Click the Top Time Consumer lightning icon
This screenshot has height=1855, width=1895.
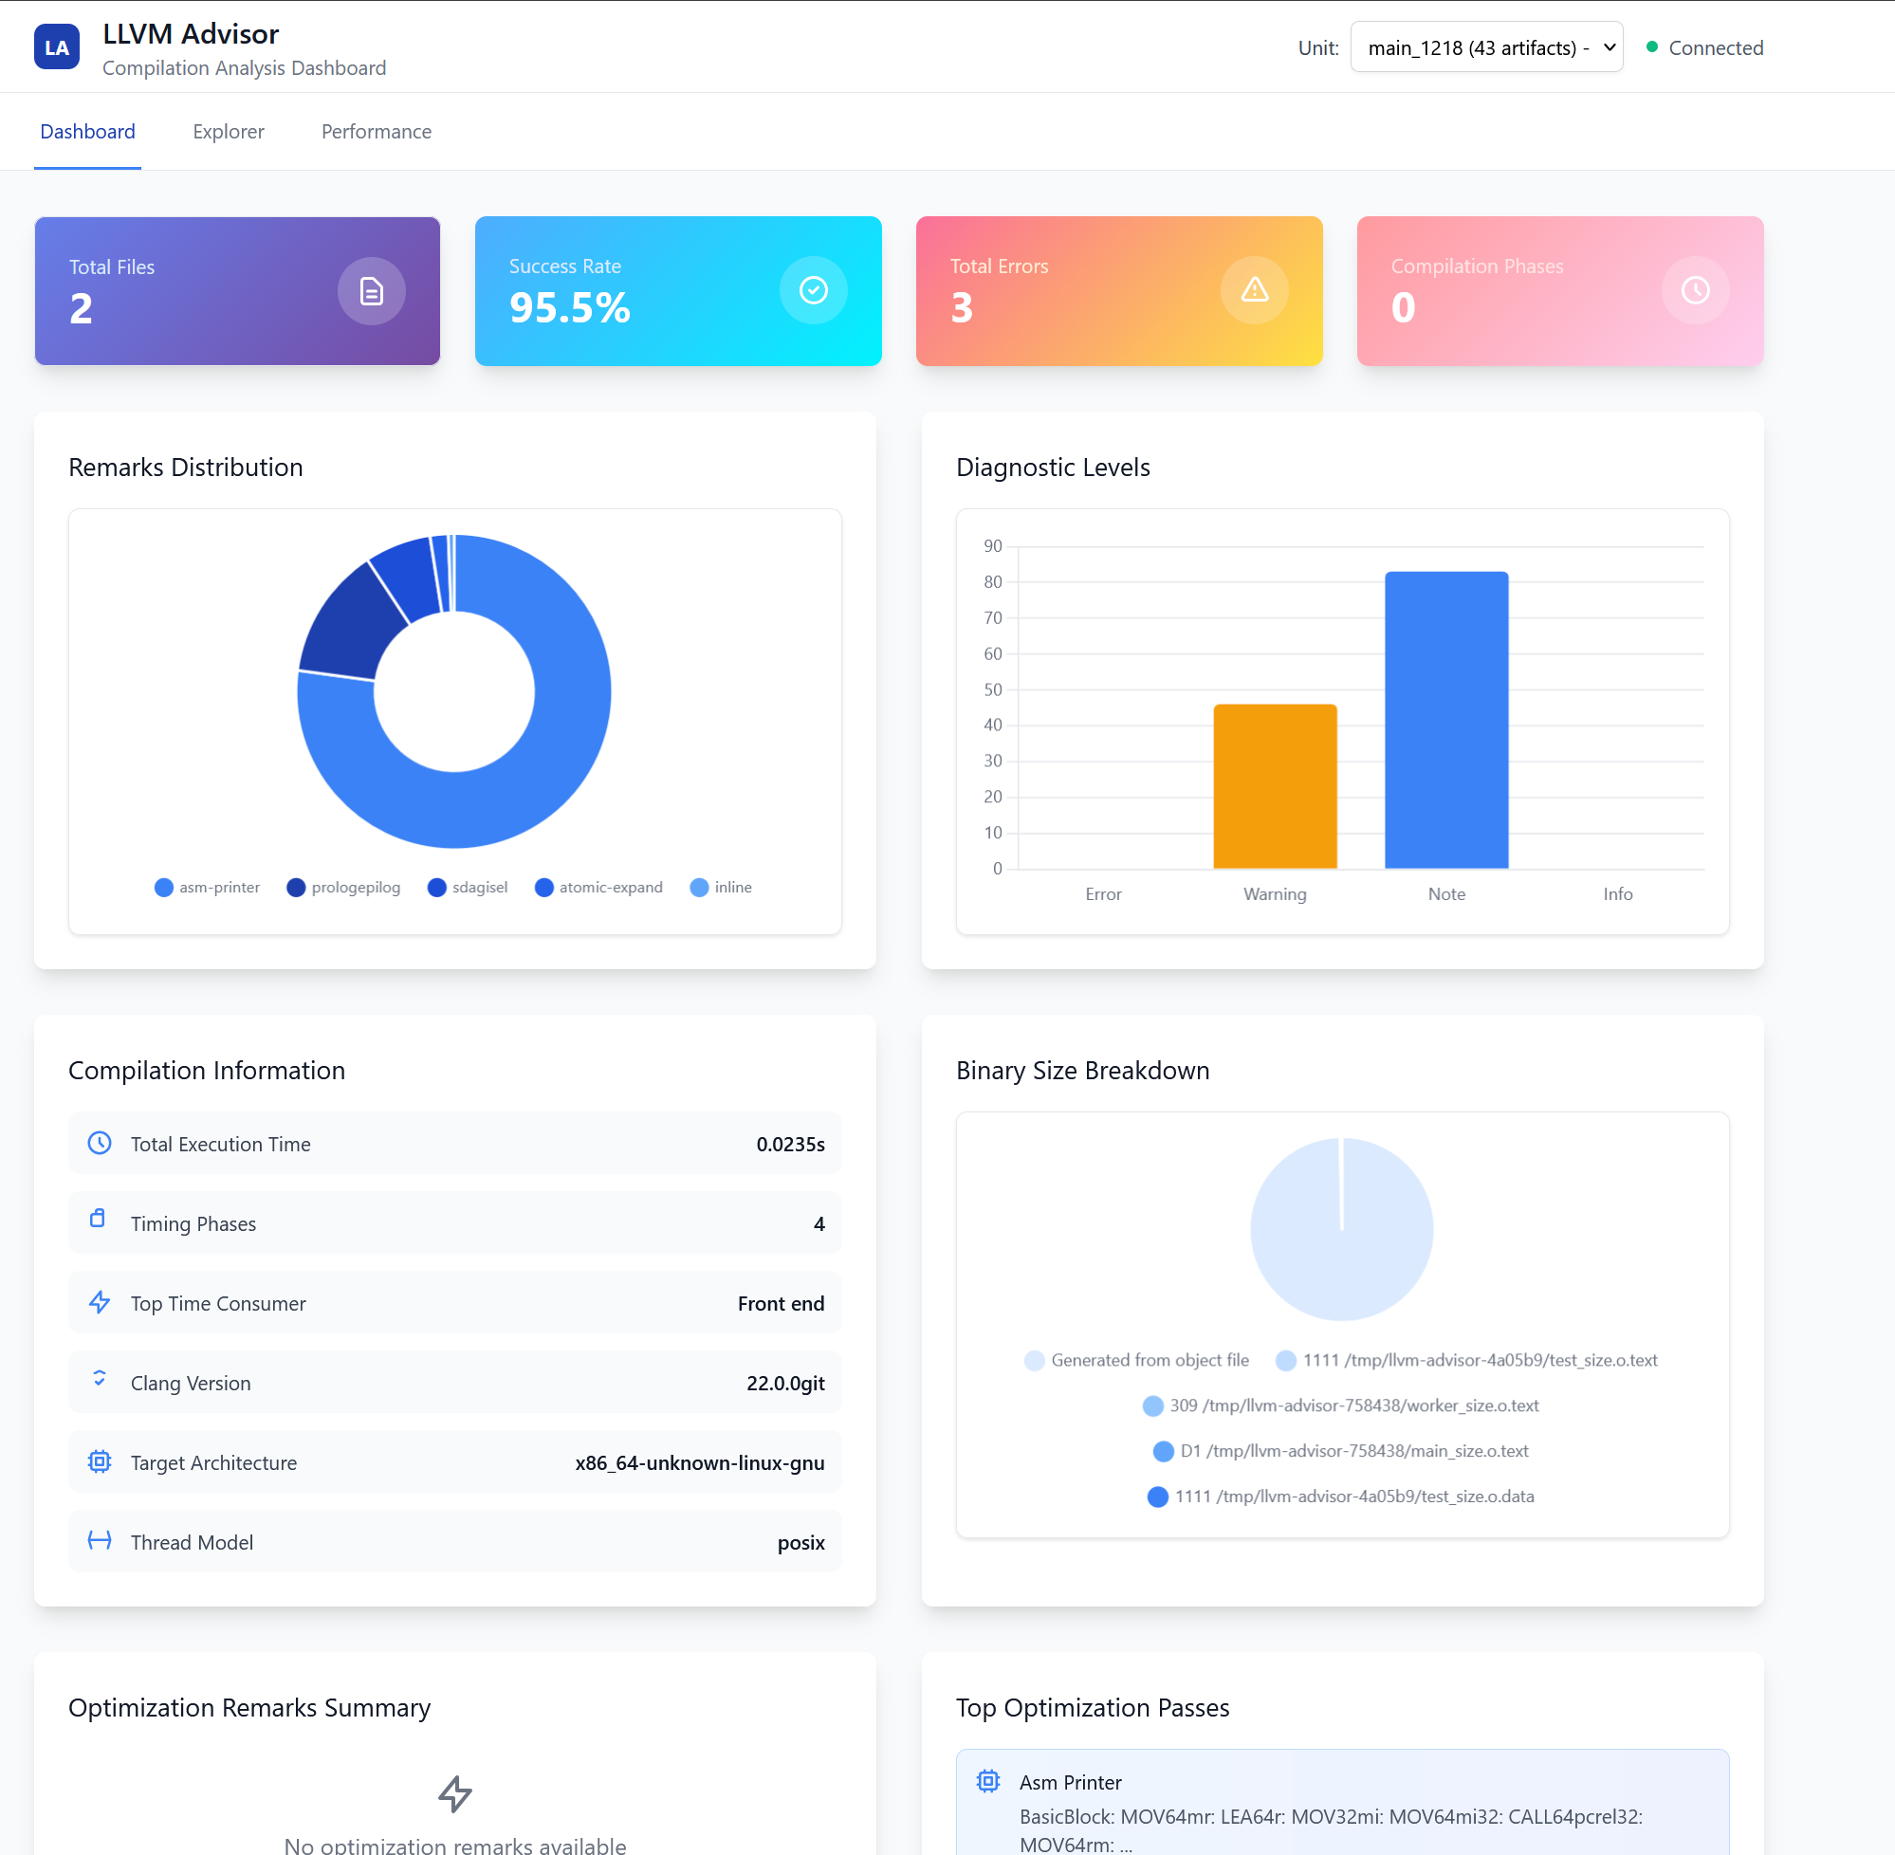pos(100,1303)
